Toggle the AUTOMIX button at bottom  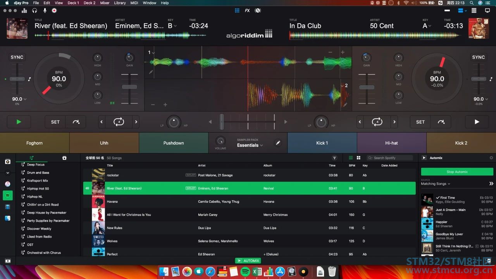point(248,261)
